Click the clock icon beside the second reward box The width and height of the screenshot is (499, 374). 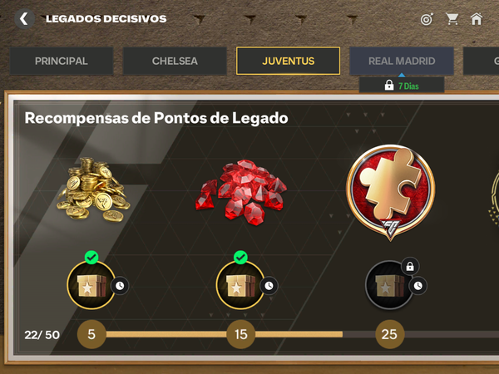click(x=269, y=286)
